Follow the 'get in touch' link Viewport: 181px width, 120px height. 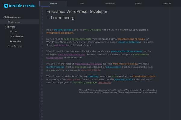point(61,45)
